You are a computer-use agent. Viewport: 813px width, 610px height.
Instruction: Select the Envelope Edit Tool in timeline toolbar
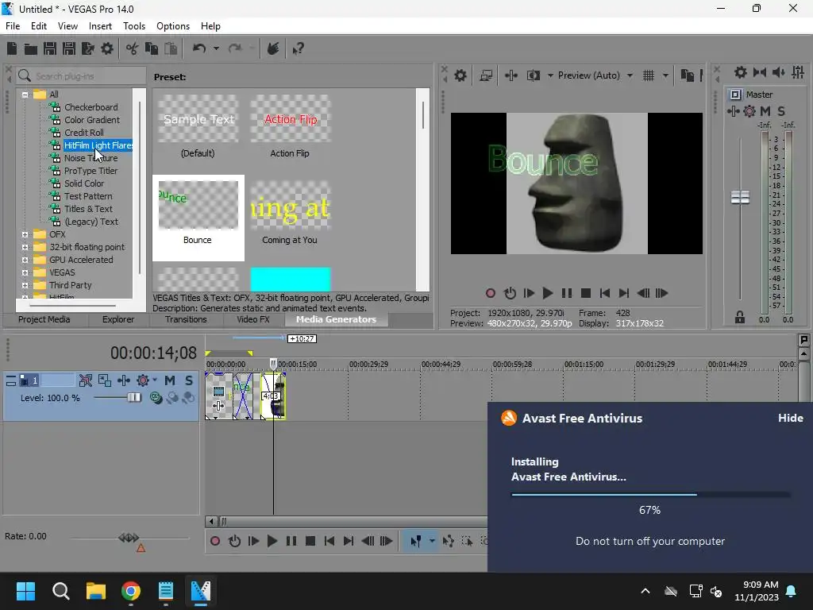pos(448,541)
